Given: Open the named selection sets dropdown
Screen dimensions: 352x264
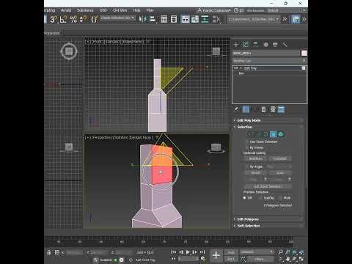Looking at the screenshot, I should pos(117,18).
